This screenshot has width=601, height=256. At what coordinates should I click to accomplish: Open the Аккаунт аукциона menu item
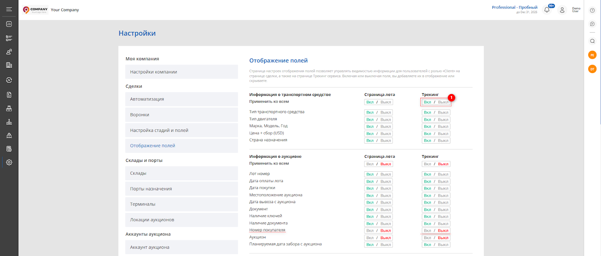(x=181, y=247)
